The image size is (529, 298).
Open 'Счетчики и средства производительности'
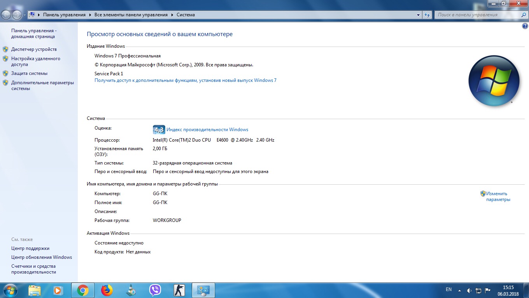click(34, 269)
